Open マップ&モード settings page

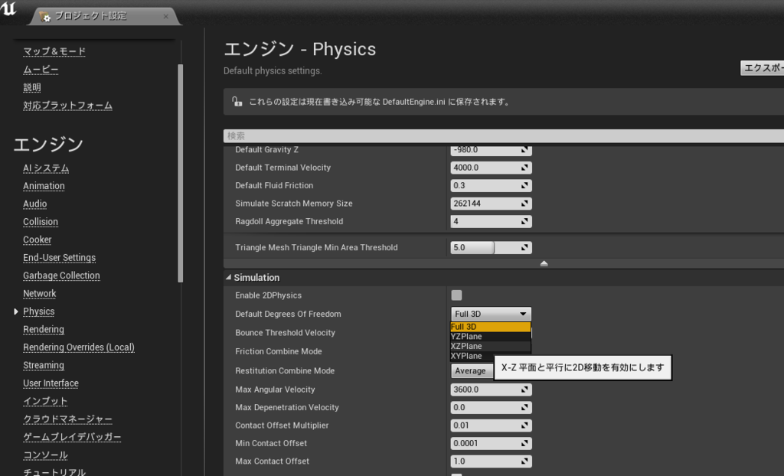point(54,51)
